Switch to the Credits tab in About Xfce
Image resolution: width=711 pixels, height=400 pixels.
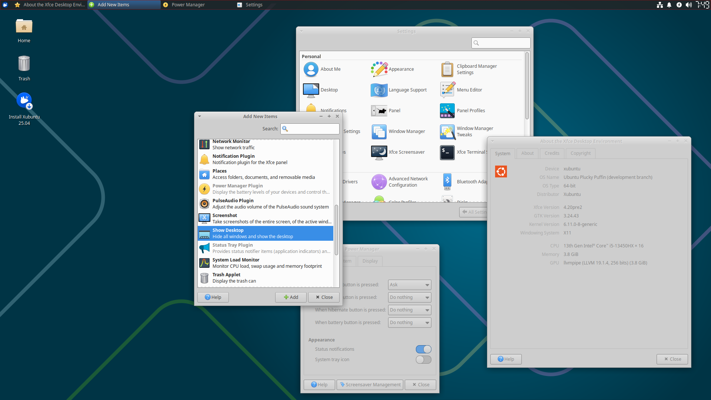click(x=552, y=153)
